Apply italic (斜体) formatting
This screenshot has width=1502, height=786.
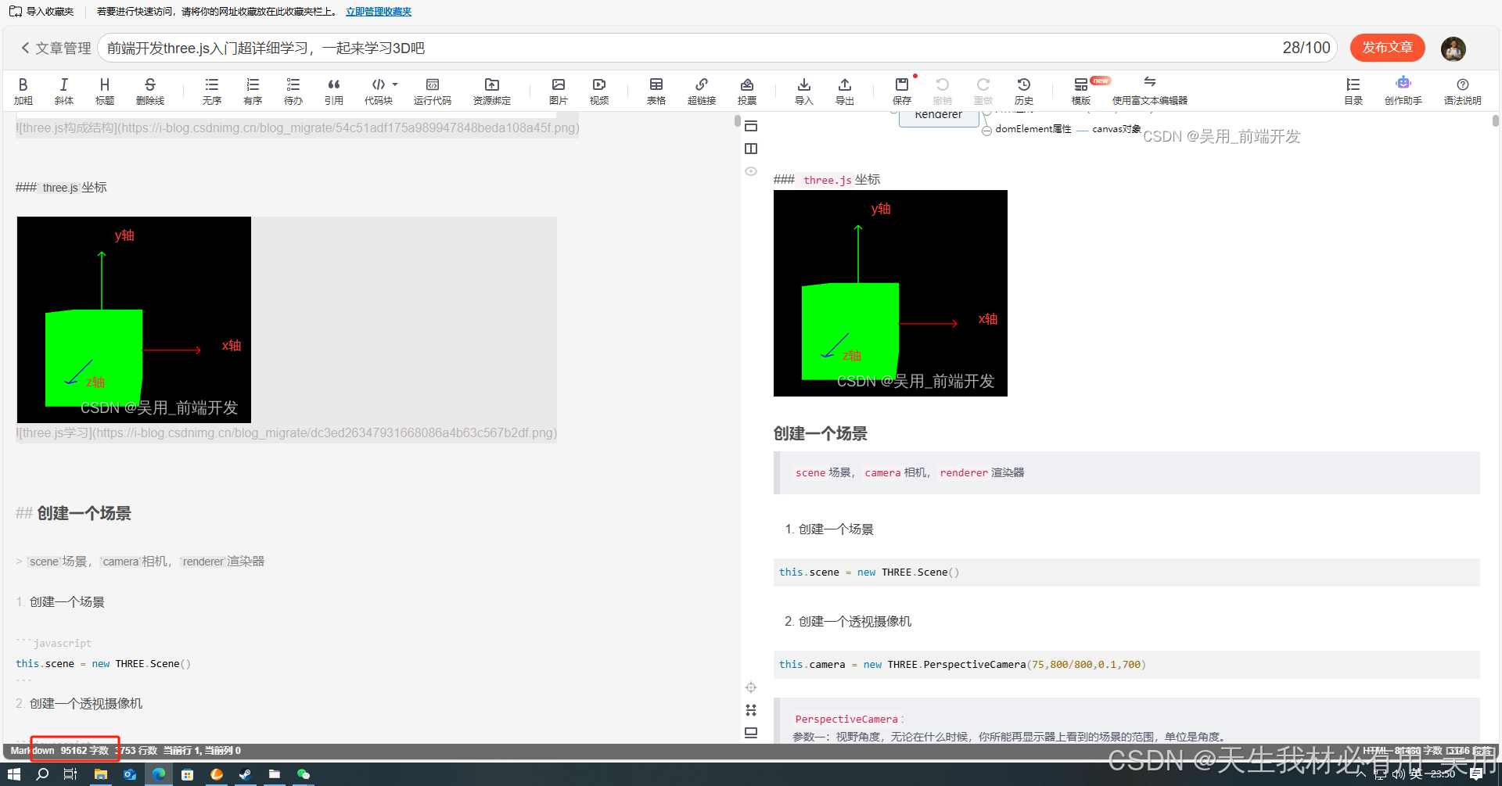[x=64, y=91]
